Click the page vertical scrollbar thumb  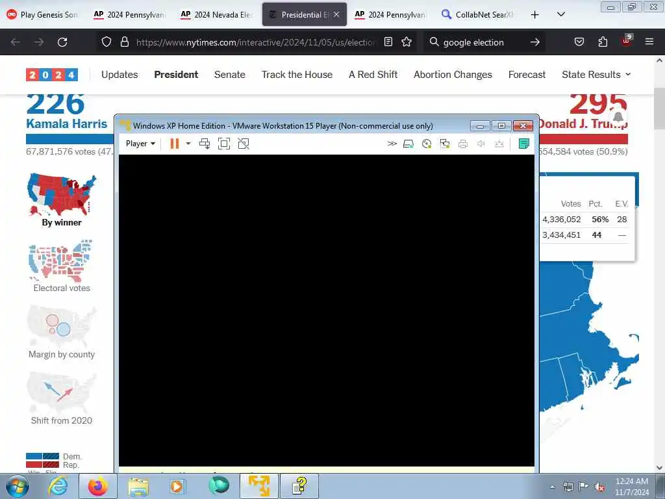tap(659, 109)
